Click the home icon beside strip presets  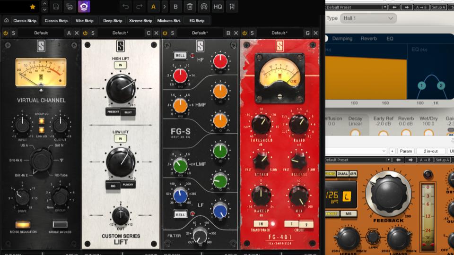(7, 21)
